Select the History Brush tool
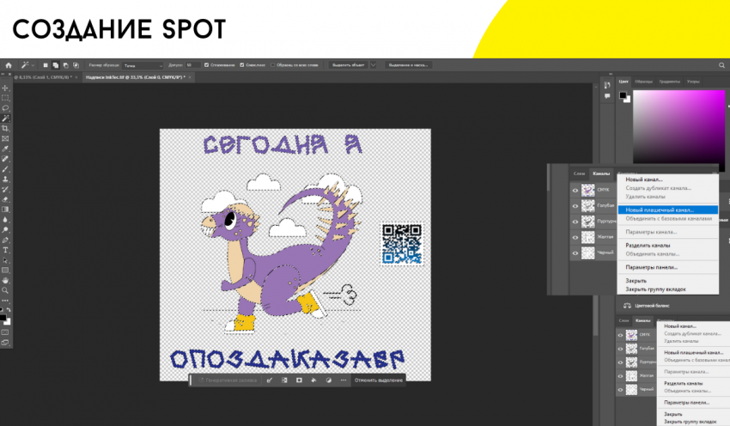Viewport: 730px width, 426px height. click(x=5, y=189)
